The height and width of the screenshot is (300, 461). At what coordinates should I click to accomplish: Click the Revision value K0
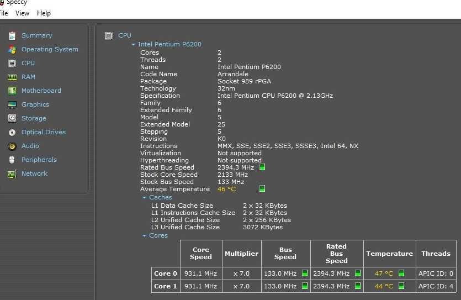tap(221, 139)
